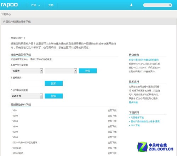Click 搜索 button beside 驱动程序 dropdown
This screenshot has height=156, width=177.
point(54,96)
